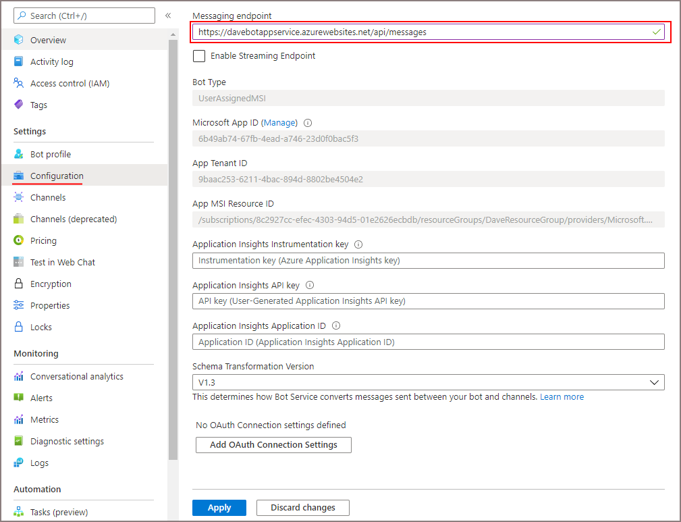
Task: Collapse the sidebar with the double chevron
Action: click(x=168, y=15)
